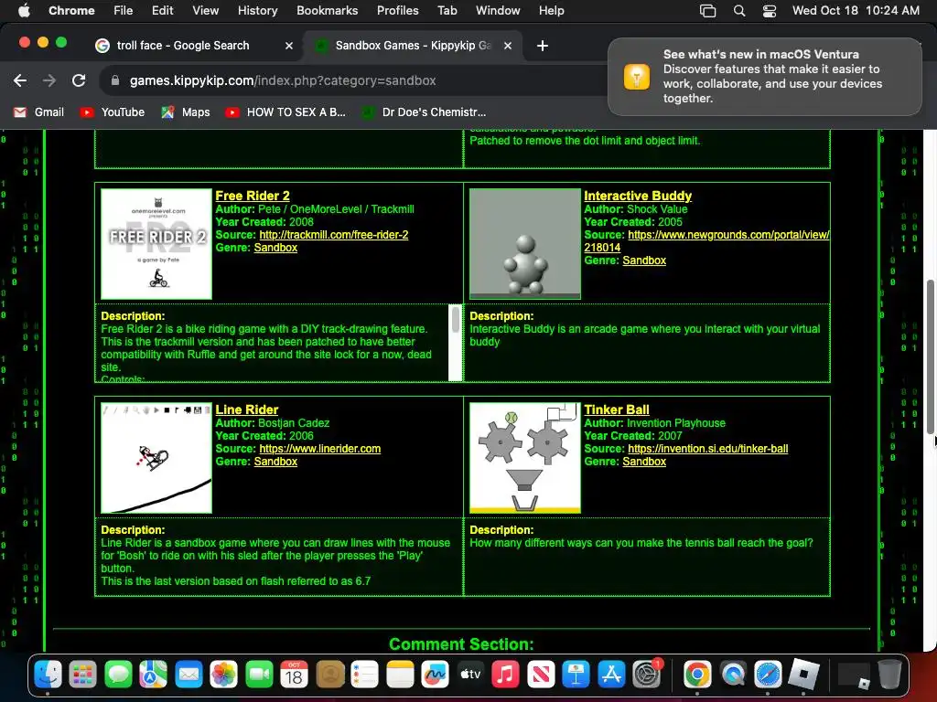Open the Free Rider 2 game title link

coord(253,196)
